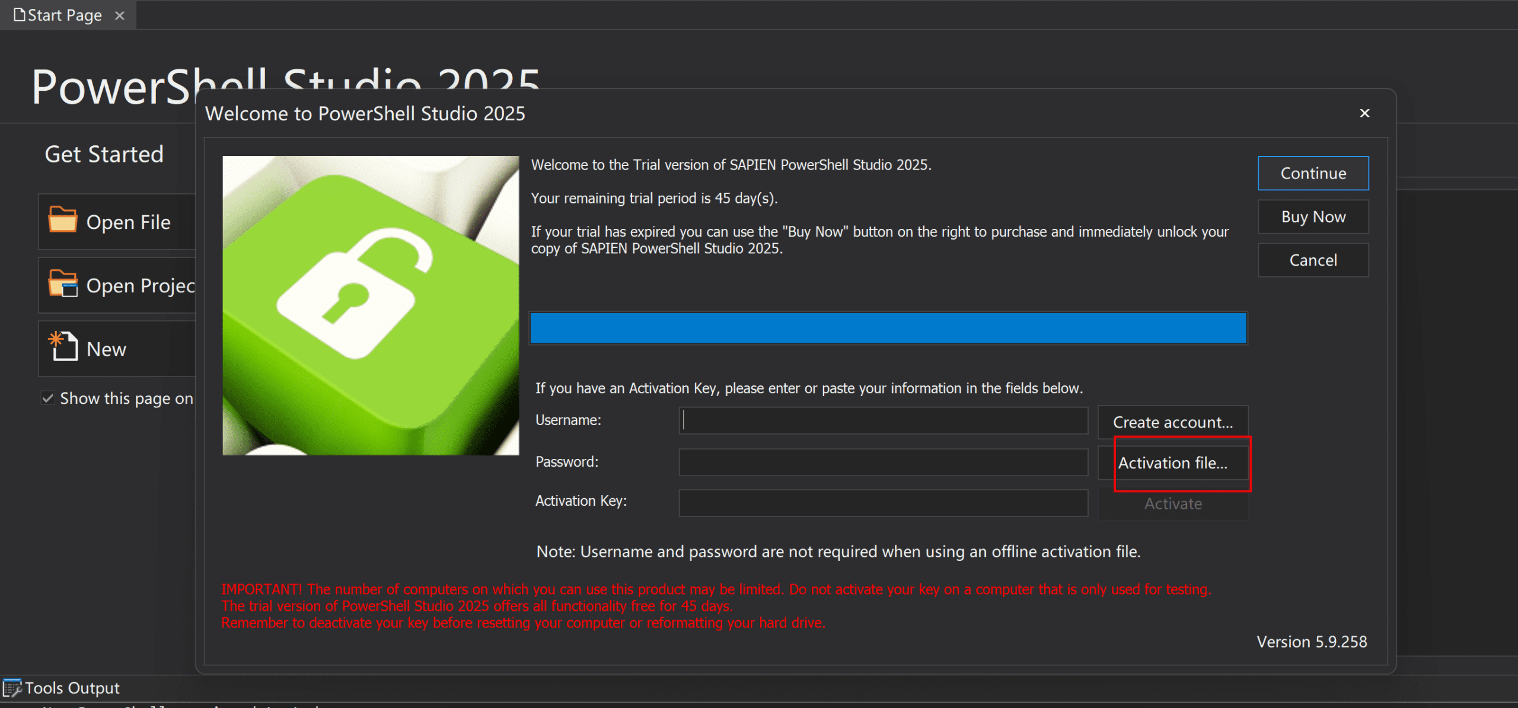This screenshot has width=1518, height=708.
Task: Open the Activation file browser button
Action: point(1172,463)
